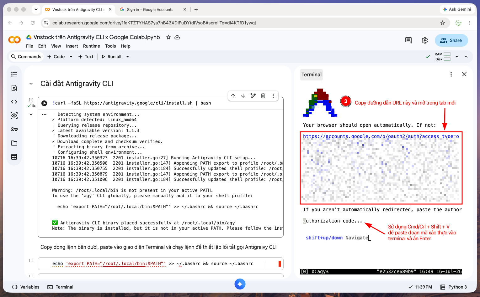Image resolution: width=480 pixels, height=297 pixels.
Task: Close the Terminal side panel
Action: click(x=464, y=74)
